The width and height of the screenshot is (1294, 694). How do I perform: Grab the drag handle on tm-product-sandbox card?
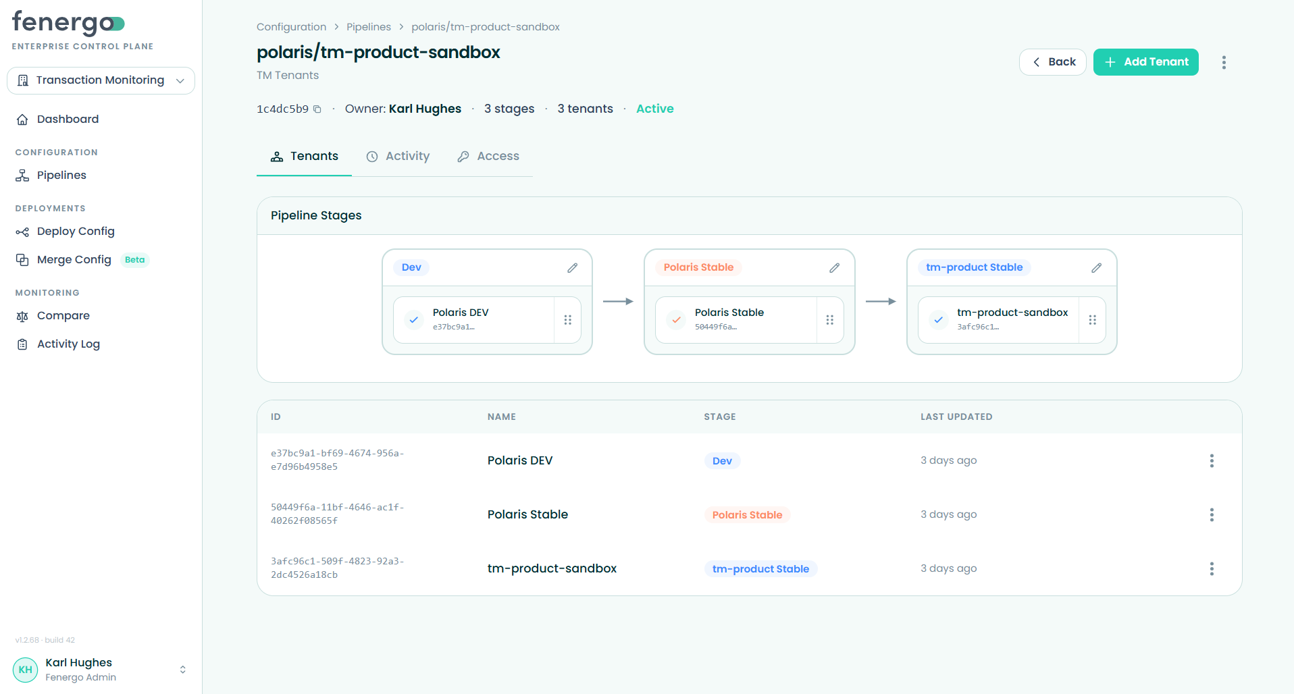(1092, 320)
